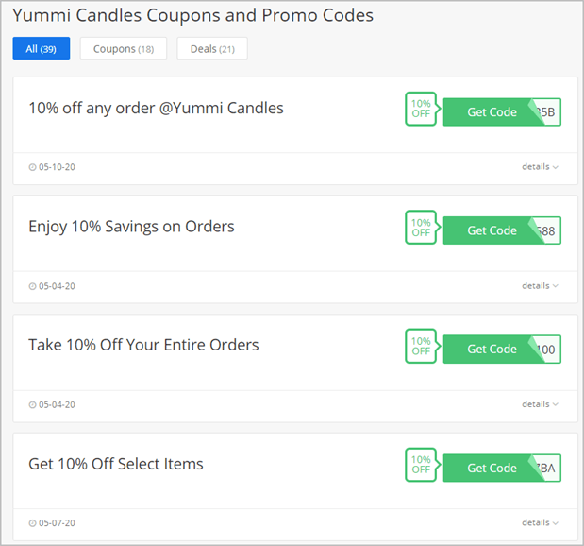The height and width of the screenshot is (546, 584).
Task: Click the clock icon on the Take 10% Off coupon
Action: (x=32, y=405)
